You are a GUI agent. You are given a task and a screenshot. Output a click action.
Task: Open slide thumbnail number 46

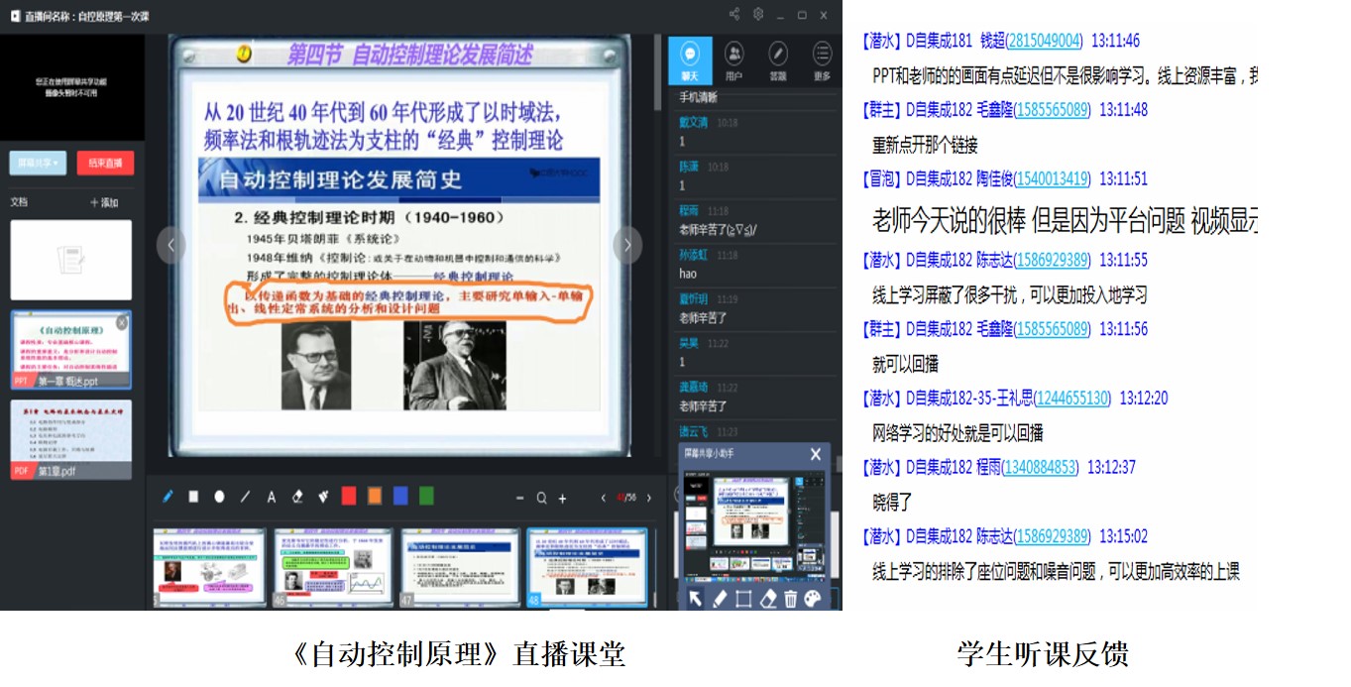[x=333, y=567]
